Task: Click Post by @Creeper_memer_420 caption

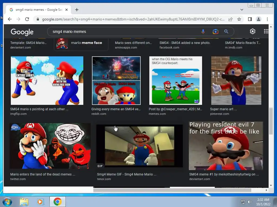Action: click(175, 109)
